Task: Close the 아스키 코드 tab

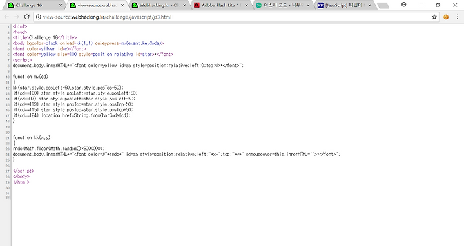Action: 308,5
